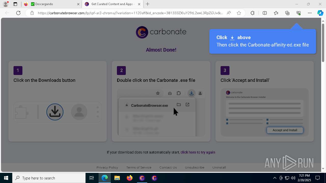Screen dimensions: 326x183
Task: Close the Descargando tab
Action: coord(78,4)
